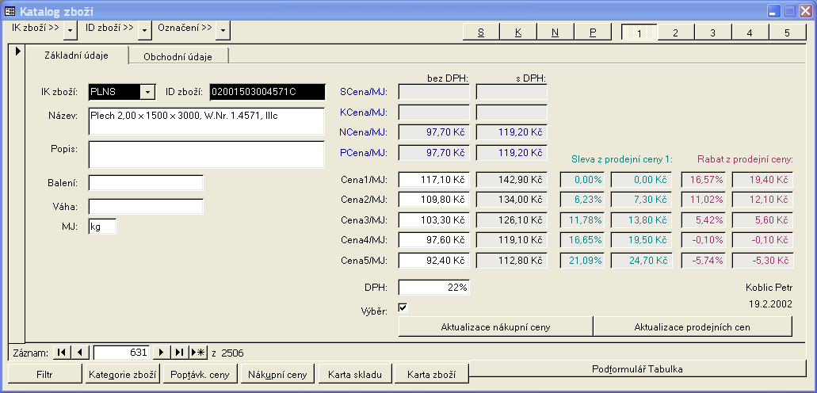Viewport: 817px width, 393px height.
Task: Click into the Popis text field
Action: click(x=206, y=155)
